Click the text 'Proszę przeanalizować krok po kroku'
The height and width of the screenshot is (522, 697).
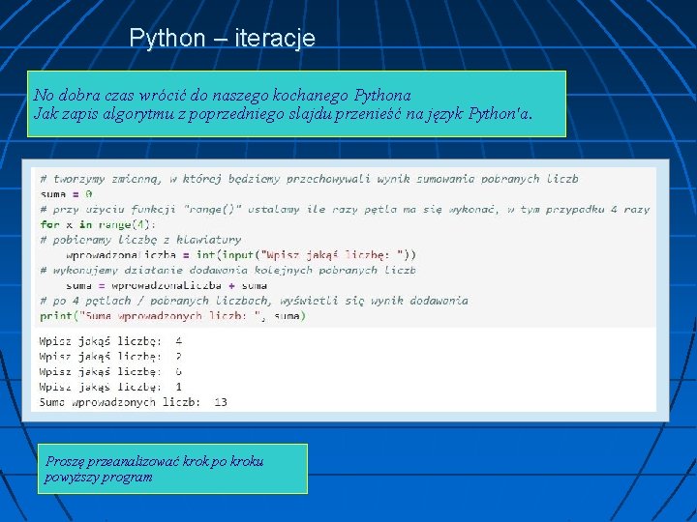coord(155,461)
